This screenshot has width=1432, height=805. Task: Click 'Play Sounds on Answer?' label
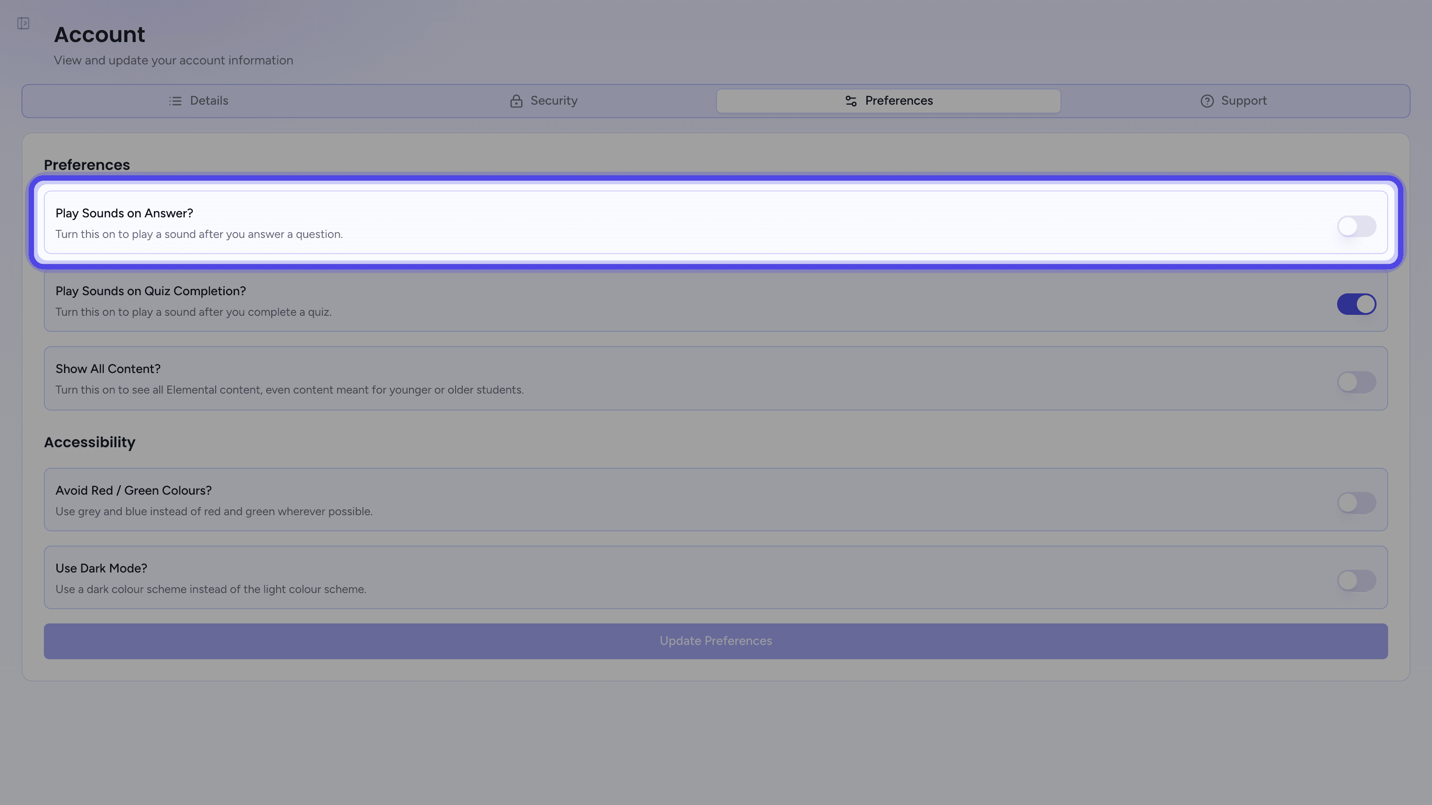click(x=124, y=213)
